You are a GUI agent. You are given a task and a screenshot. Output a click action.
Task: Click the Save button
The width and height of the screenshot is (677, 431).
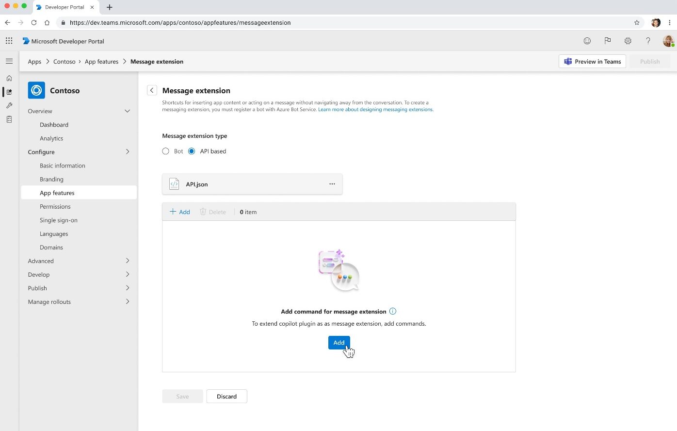(x=182, y=396)
